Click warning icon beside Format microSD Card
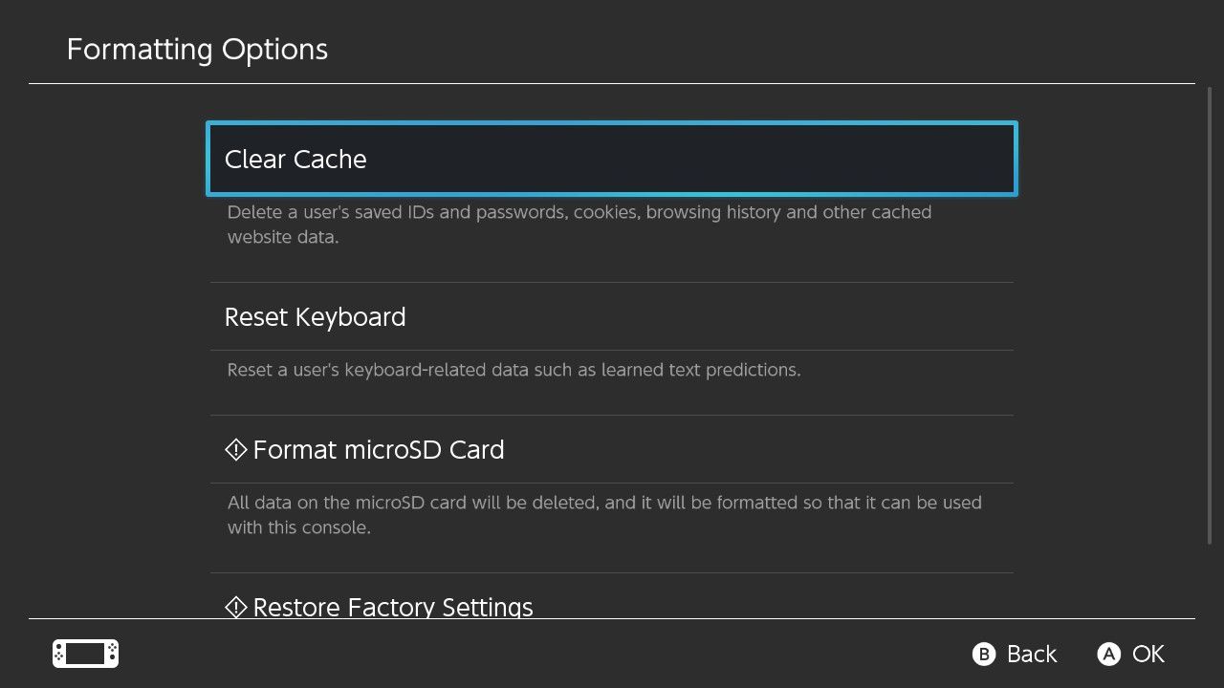 [236, 449]
